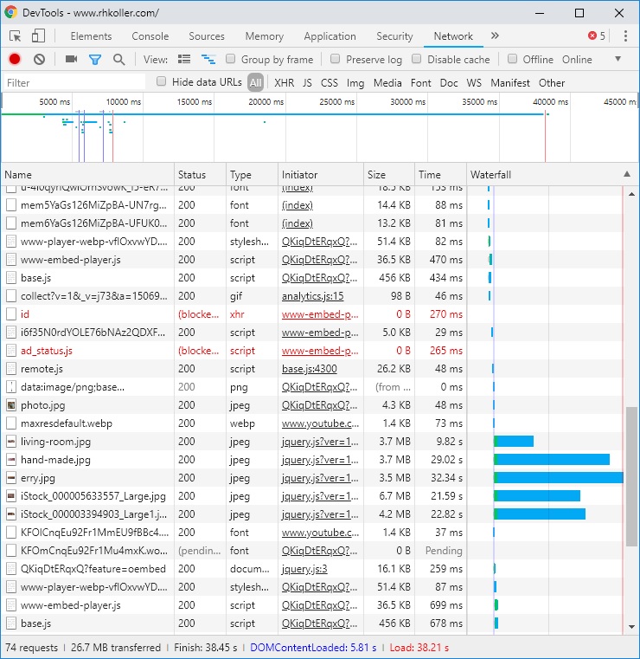This screenshot has height=659, width=640.
Task: Tick the Hide data URLs checkbox
Action: coord(161,82)
